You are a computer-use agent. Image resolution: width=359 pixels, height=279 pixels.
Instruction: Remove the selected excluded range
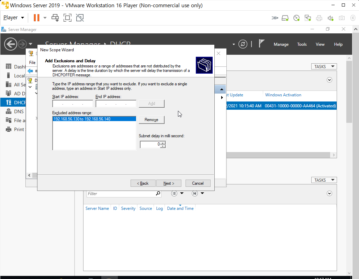[152, 120]
